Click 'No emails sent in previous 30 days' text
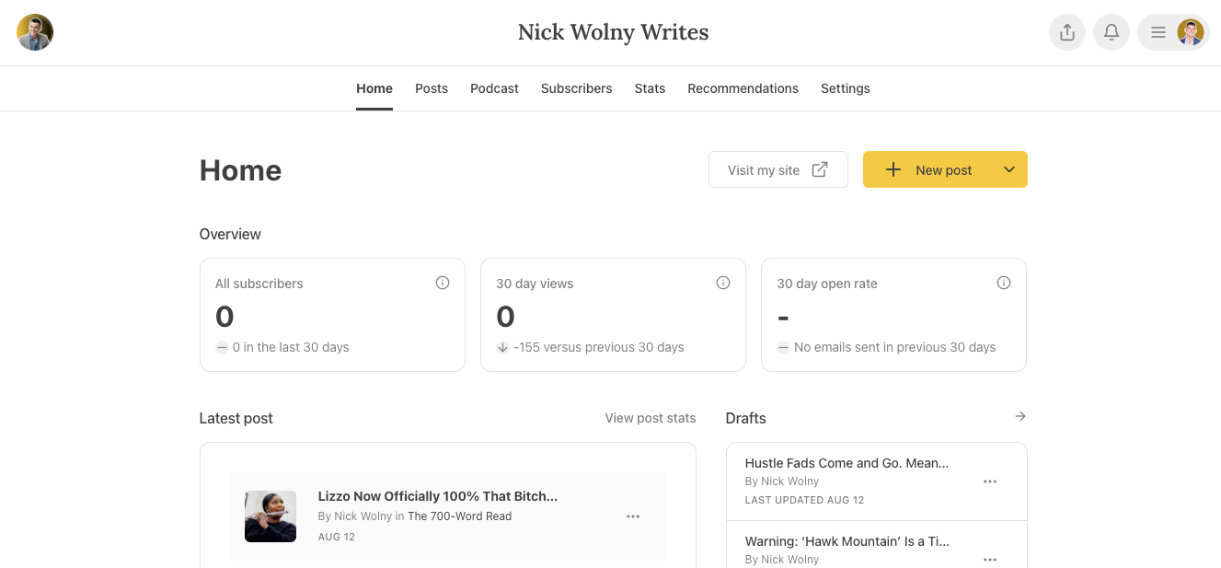The height and width of the screenshot is (568, 1221). tap(895, 347)
